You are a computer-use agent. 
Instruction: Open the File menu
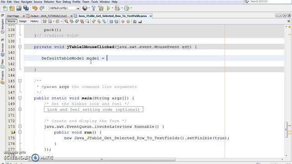tap(3, 2)
